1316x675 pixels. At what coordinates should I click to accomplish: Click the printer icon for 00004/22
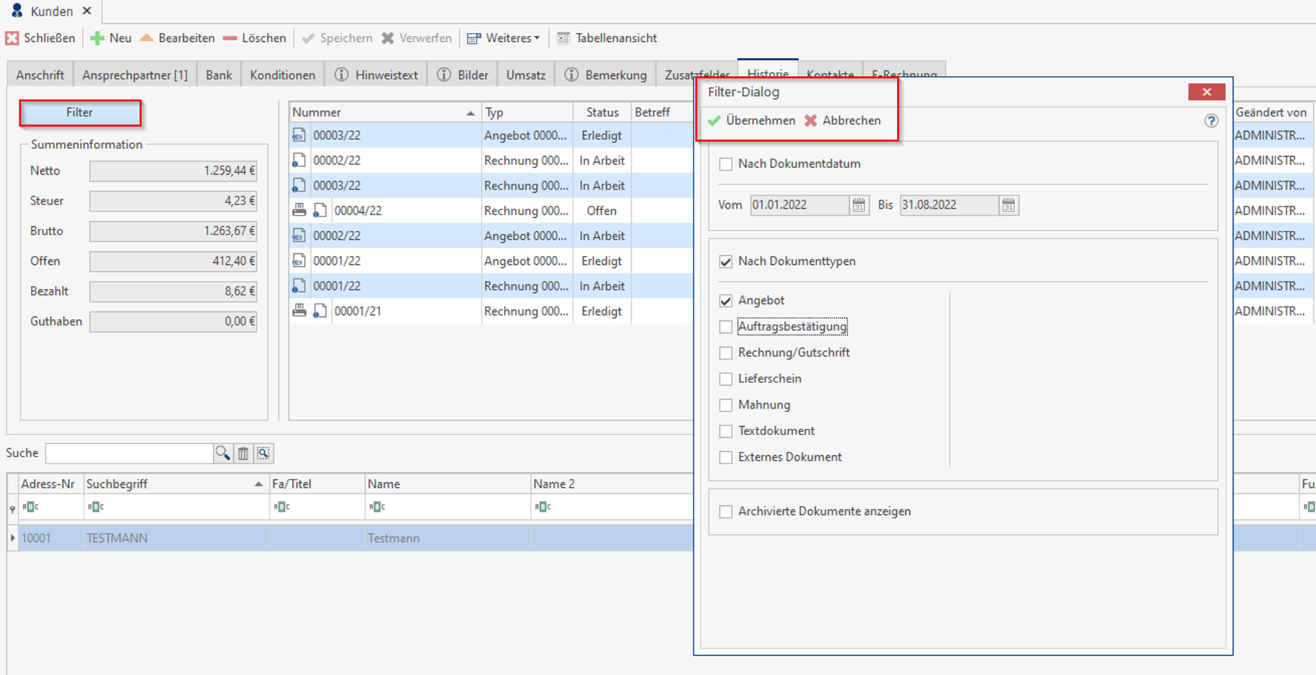tap(299, 210)
